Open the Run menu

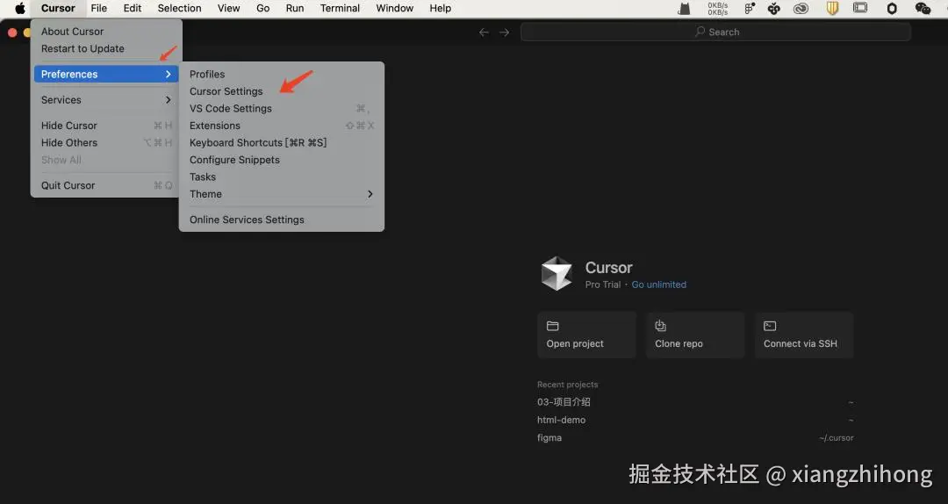coord(295,8)
